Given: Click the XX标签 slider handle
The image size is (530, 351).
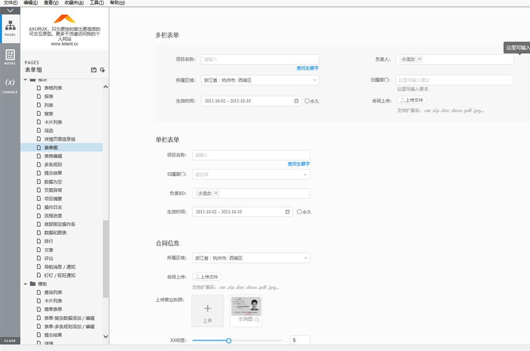Looking at the screenshot, I should (229, 340).
